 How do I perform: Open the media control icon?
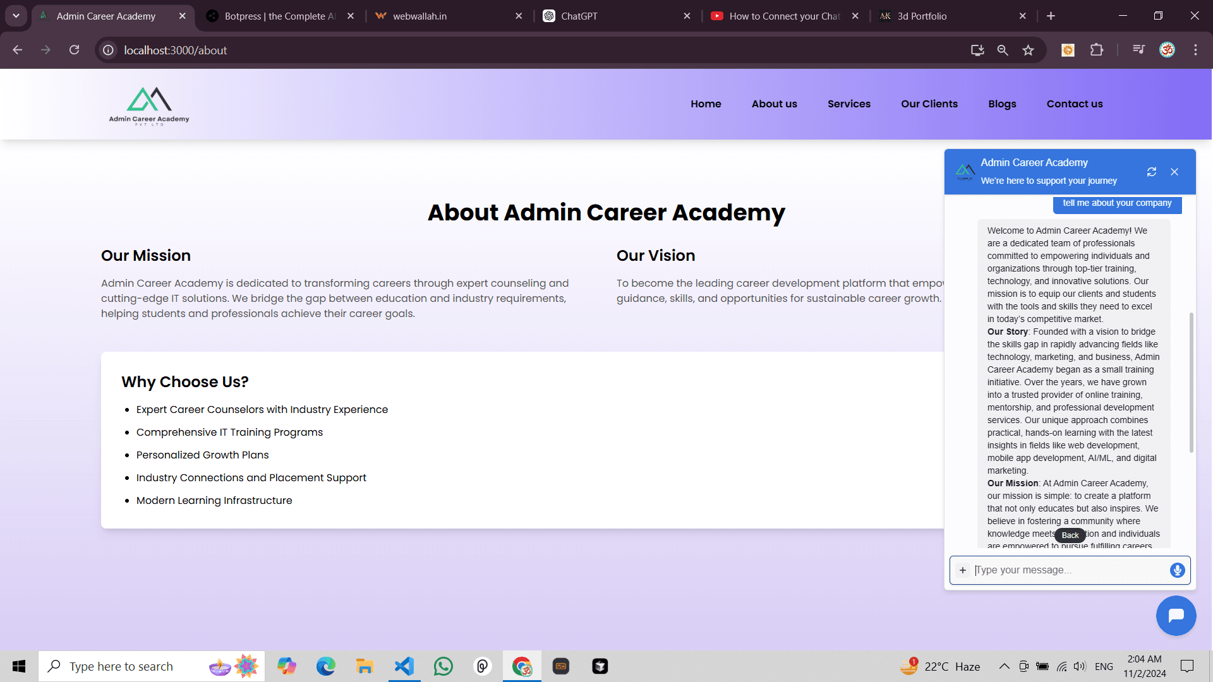pyautogui.click(x=1138, y=50)
